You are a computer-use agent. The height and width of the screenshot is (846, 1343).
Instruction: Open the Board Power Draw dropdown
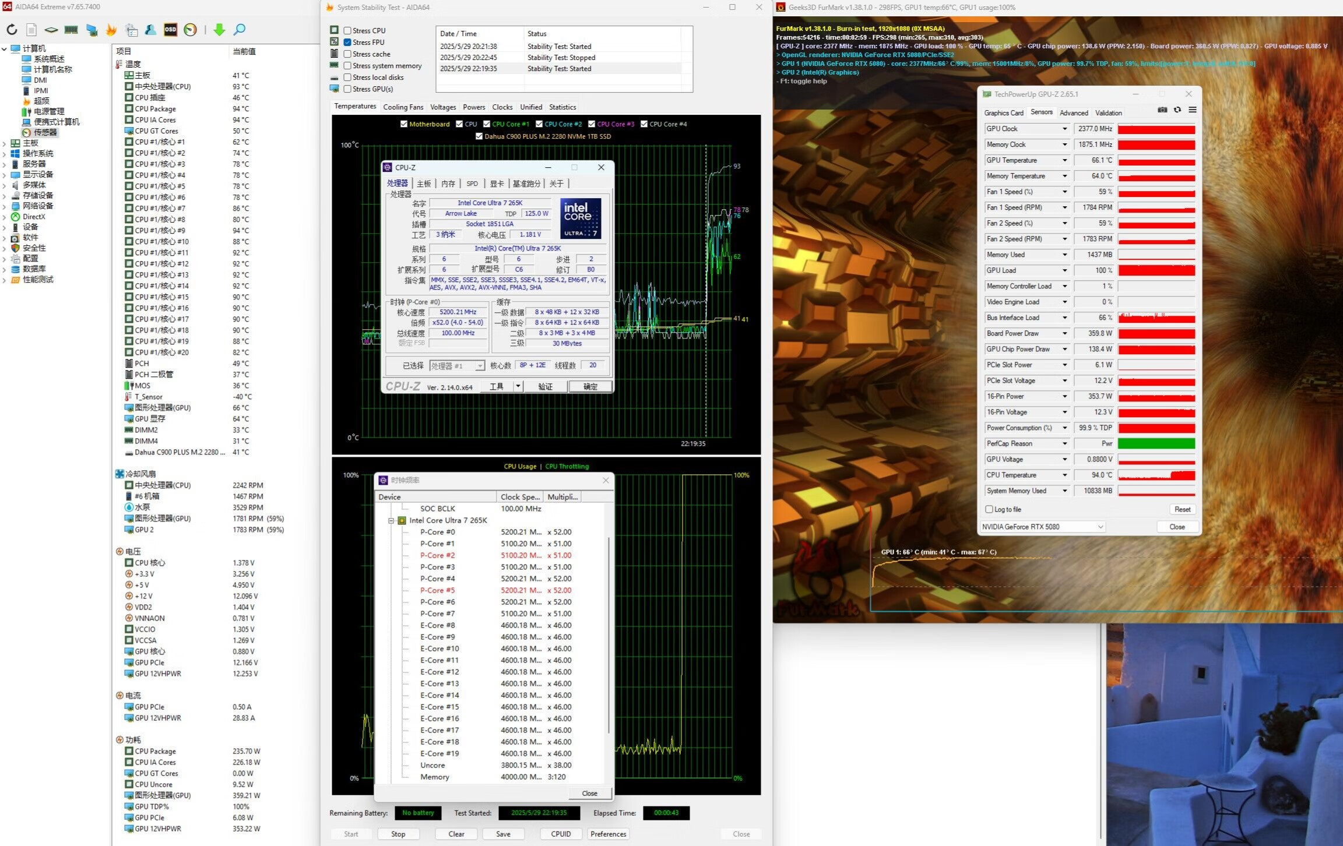(1064, 333)
